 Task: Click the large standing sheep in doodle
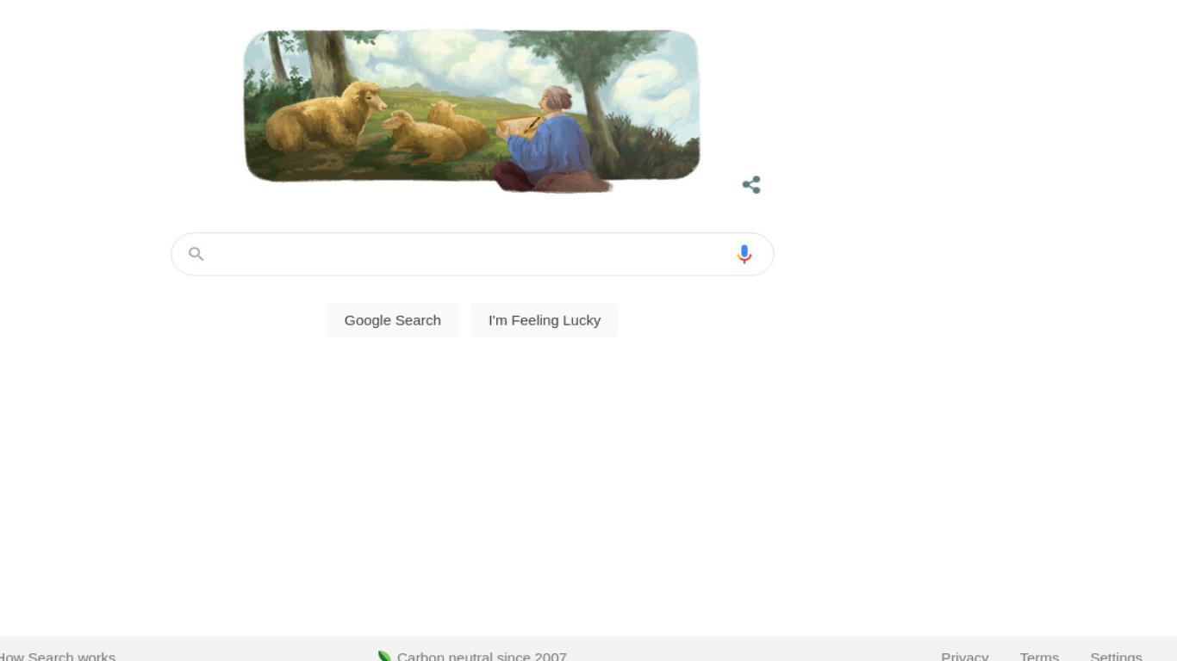(324, 117)
